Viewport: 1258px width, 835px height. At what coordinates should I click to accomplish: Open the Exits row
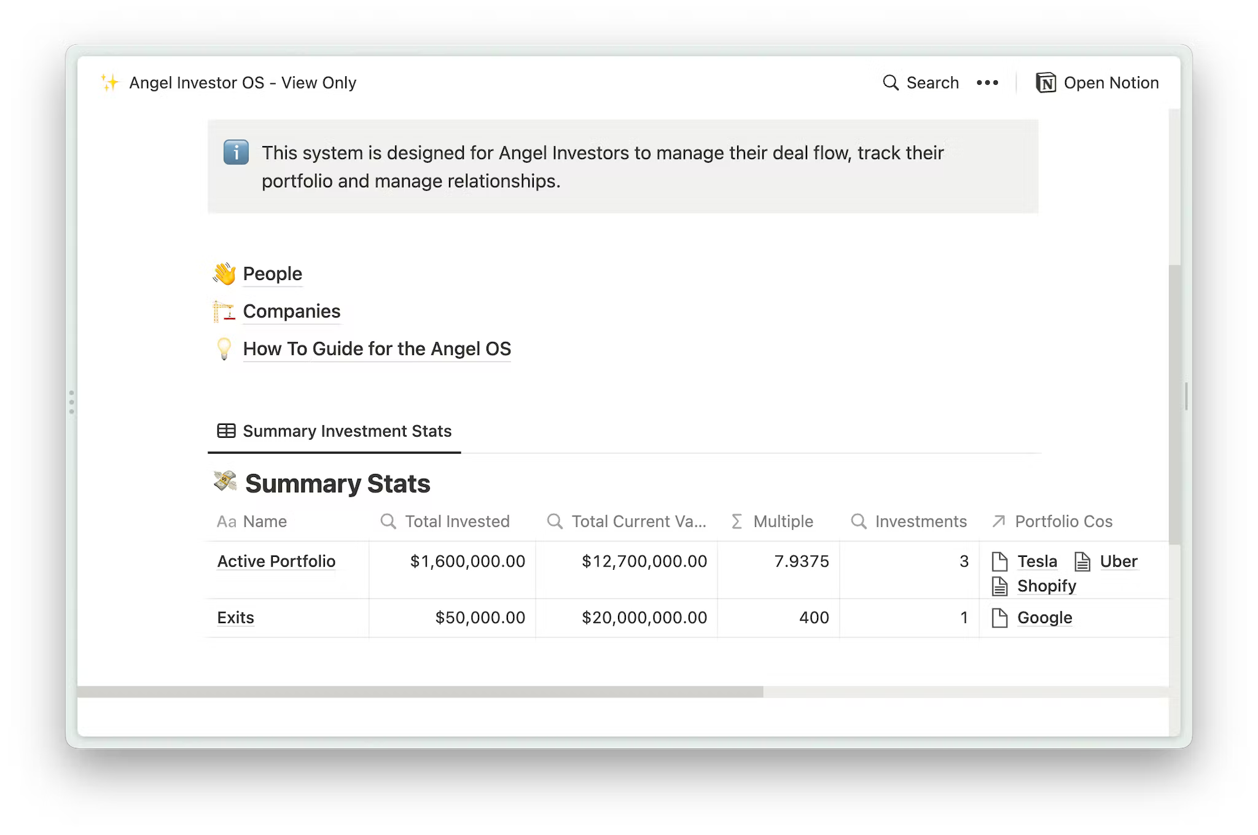pos(235,618)
